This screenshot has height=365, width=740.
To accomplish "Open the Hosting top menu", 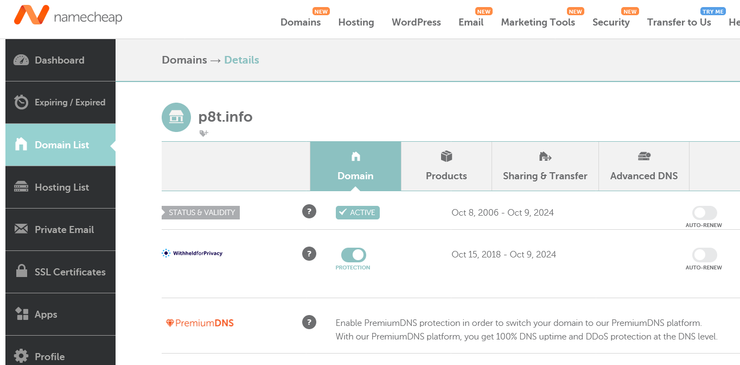I will coord(356,22).
